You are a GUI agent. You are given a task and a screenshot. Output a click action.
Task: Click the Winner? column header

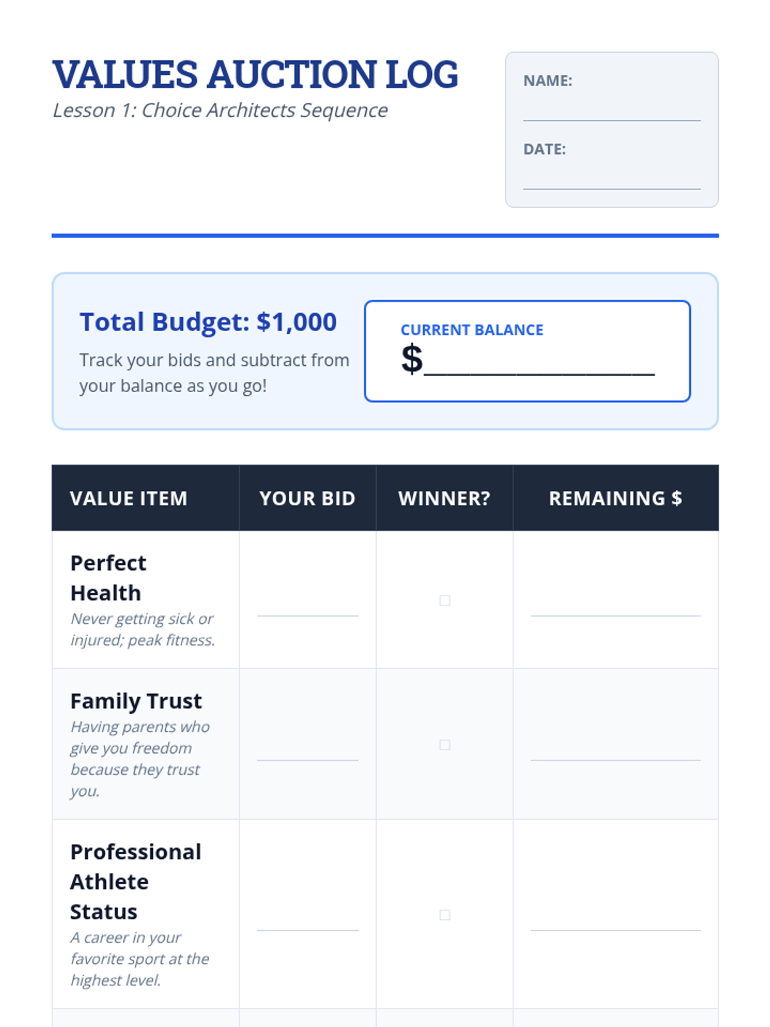[x=444, y=498]
